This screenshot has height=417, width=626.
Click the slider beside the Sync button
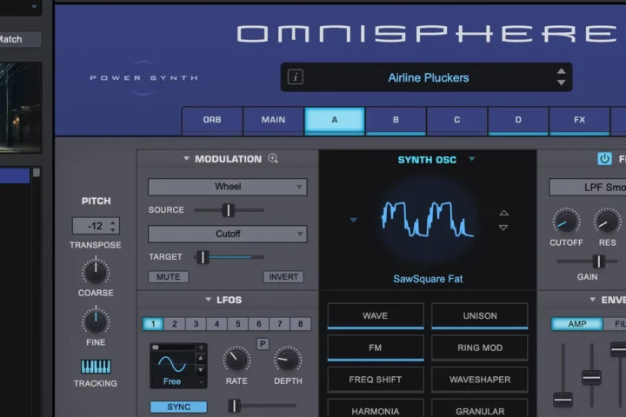(x=263, y=406)
